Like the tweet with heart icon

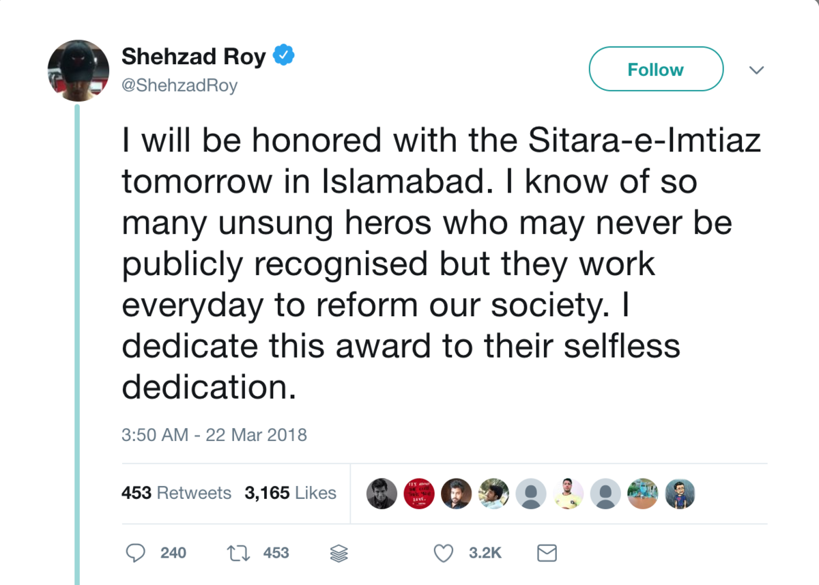coord(444,553)
